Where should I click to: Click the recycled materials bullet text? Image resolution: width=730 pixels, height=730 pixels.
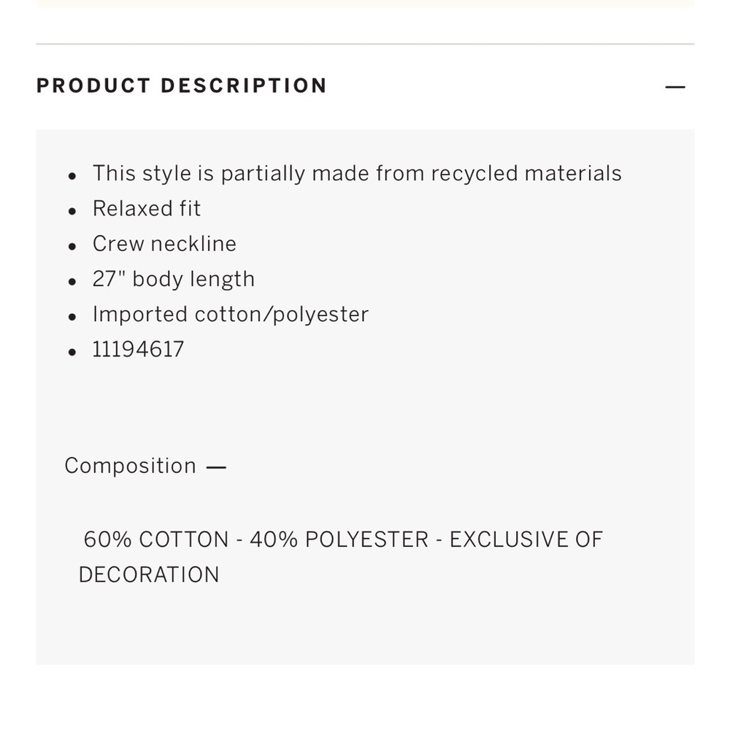click(357, 174)
